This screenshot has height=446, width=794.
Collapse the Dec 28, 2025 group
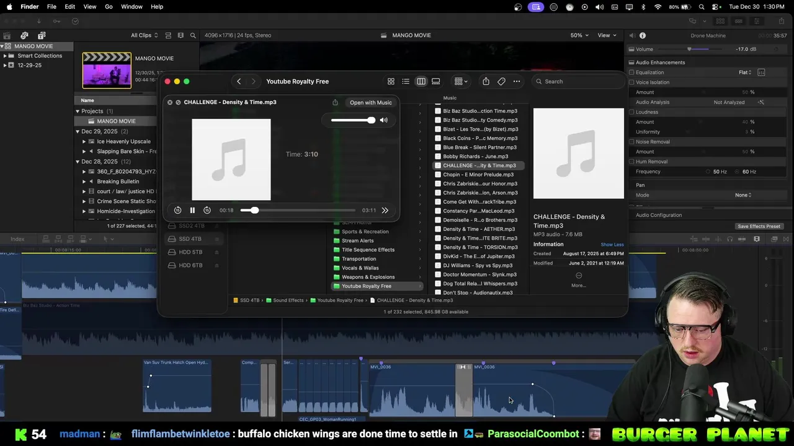tap(78, 162)
